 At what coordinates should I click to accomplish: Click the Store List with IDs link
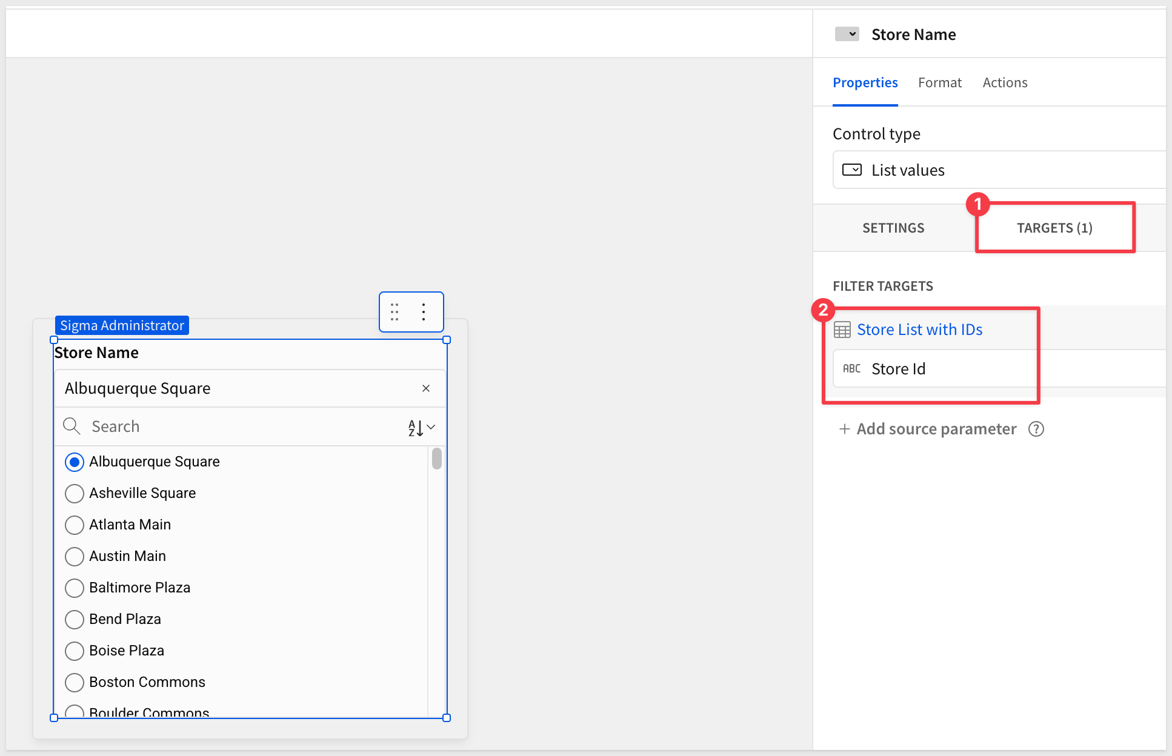point(919,330)
